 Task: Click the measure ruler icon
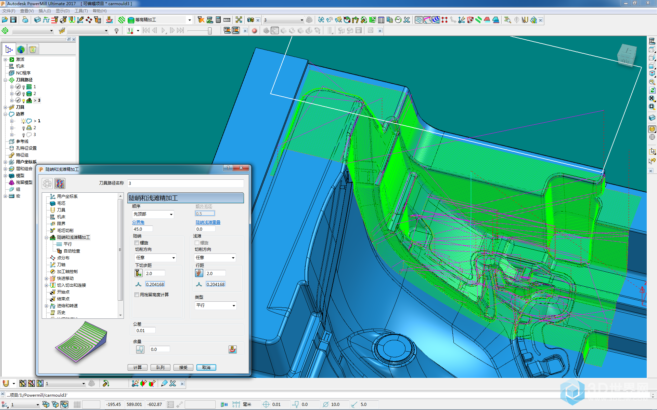coord(227,20)
